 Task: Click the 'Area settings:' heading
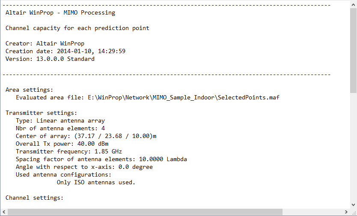click(30, 90)
